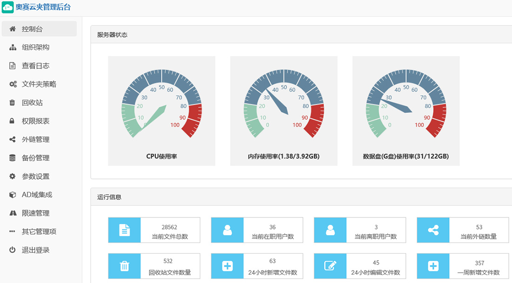Click the user icon for 当前离职用户数

(330, 230)
